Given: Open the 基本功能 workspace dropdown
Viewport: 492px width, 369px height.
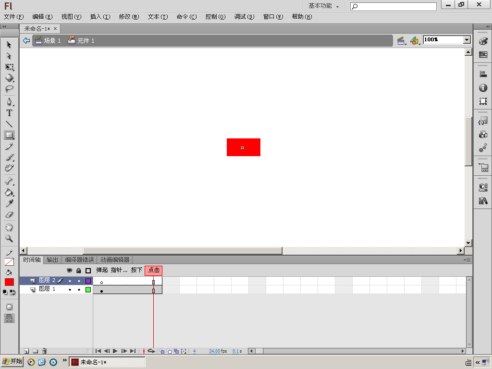Looking at the screenshot, I should pyautogui.click(x=323, y=6).
